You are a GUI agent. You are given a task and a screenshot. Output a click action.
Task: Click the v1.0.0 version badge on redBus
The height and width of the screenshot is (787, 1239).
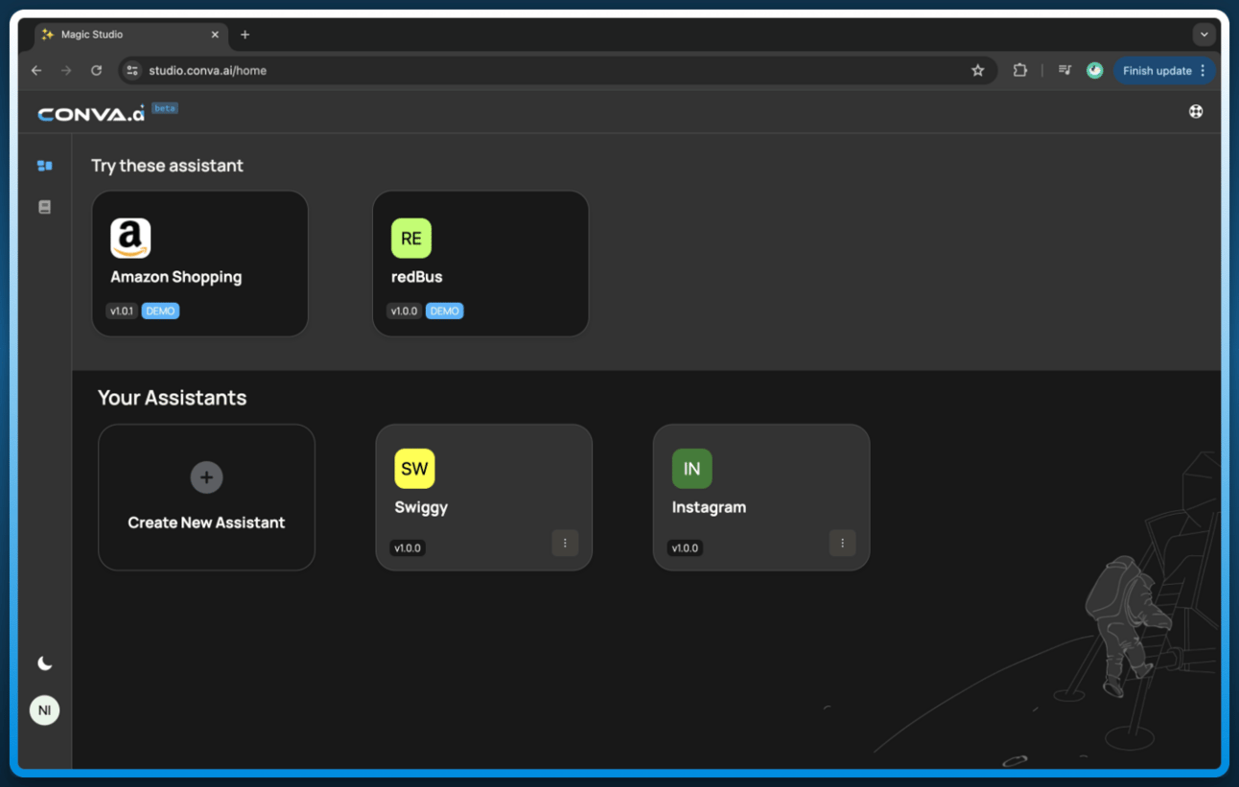tap(405, 311)
